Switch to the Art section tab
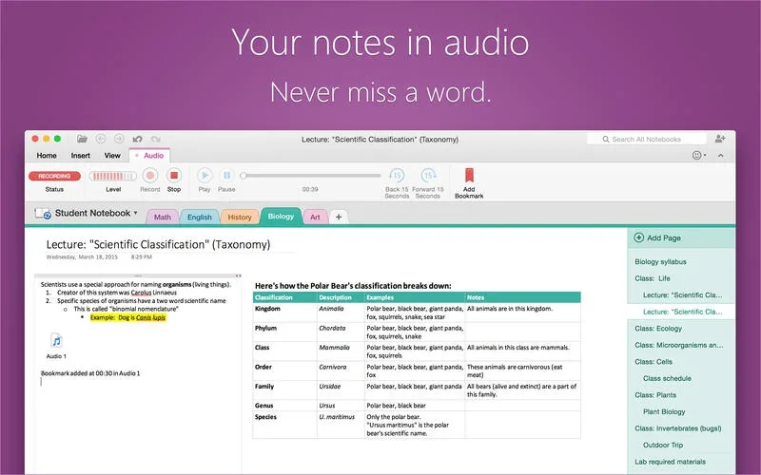Screen dimensions: 761x475 point(315,218)
